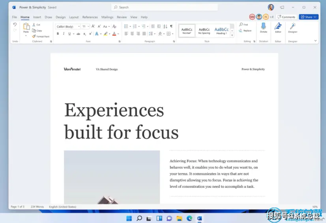This screenshot has height=223, width=326.
Task: Apply red font color
Action: tap(114, 34)
